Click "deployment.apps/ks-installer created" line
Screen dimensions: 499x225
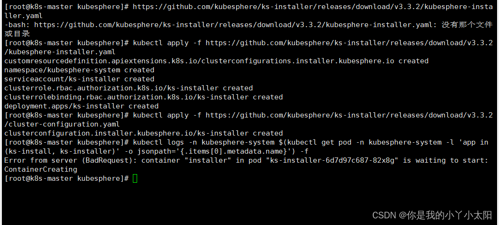click(81, 106)
